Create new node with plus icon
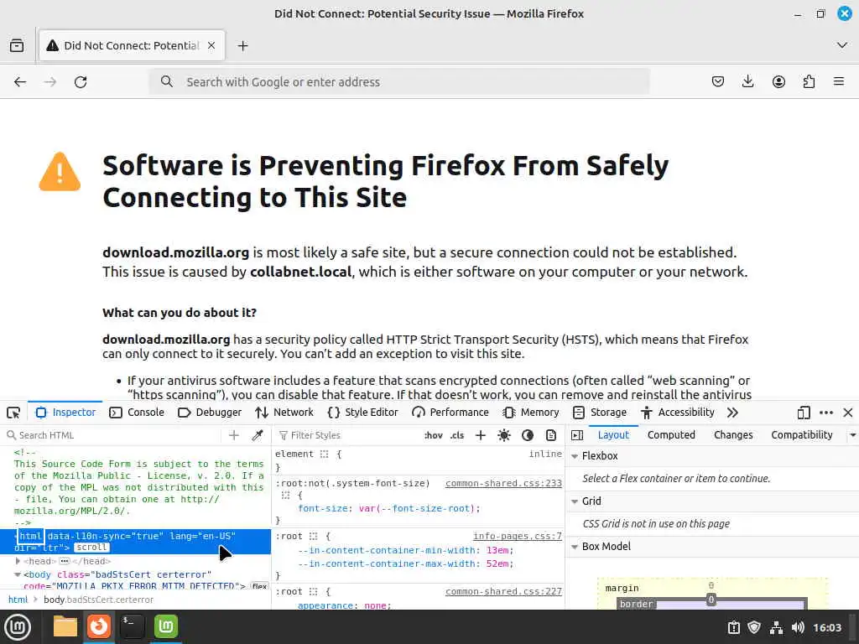859x644 pixels. (234, 435)
